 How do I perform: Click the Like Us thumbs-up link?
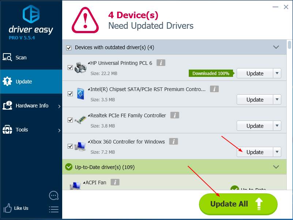pos(16,208)
